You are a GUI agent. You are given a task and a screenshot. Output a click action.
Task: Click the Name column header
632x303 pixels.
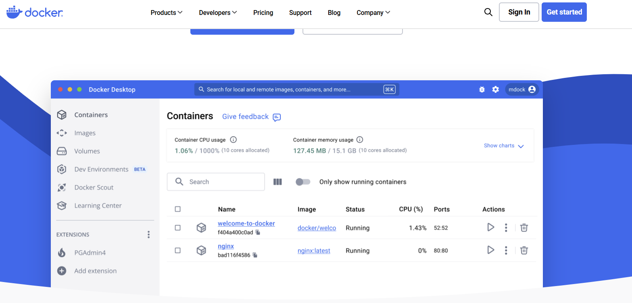coord(227,209)
